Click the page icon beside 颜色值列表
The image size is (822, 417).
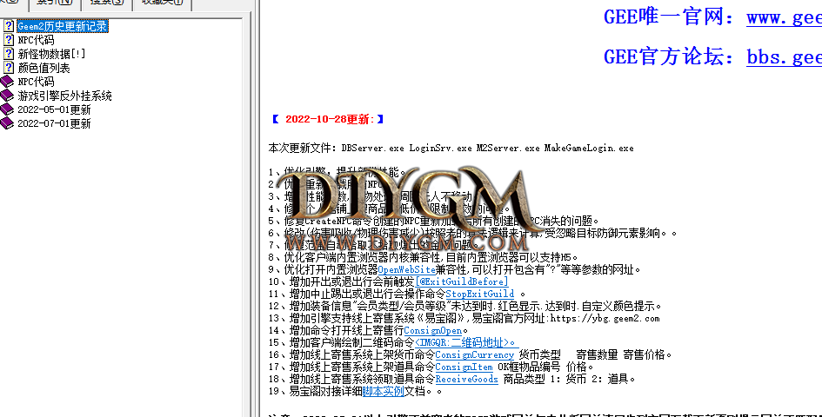click(x=9, y=68)
